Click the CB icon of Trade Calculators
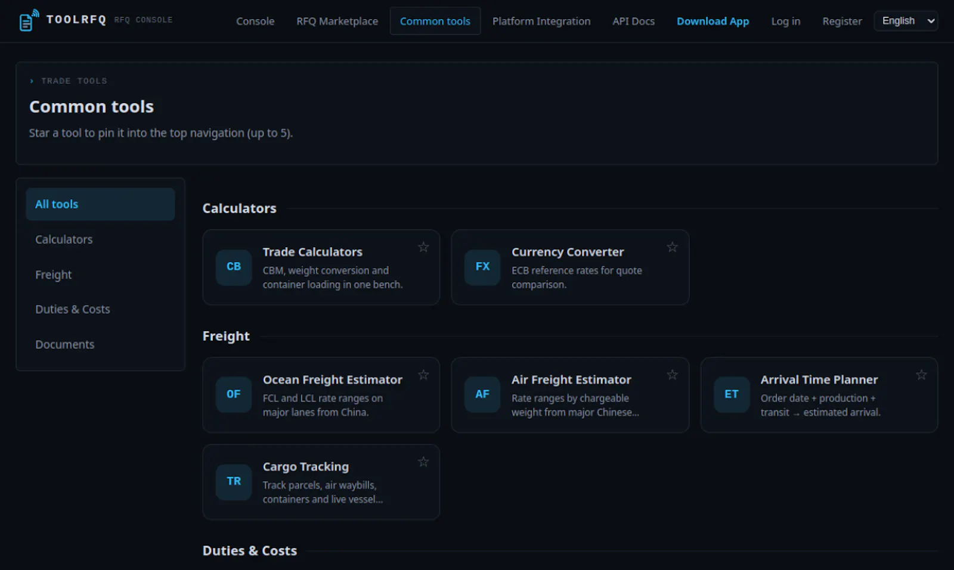 (234, 267)
